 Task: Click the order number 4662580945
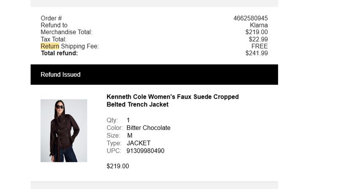(250, 18)
